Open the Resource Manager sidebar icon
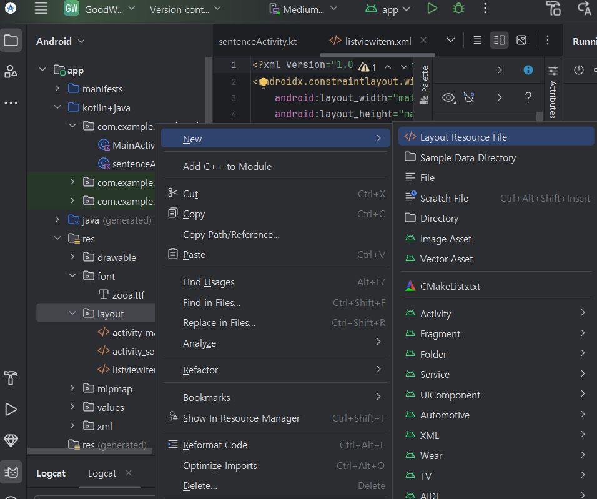 (x=11, y=71)
